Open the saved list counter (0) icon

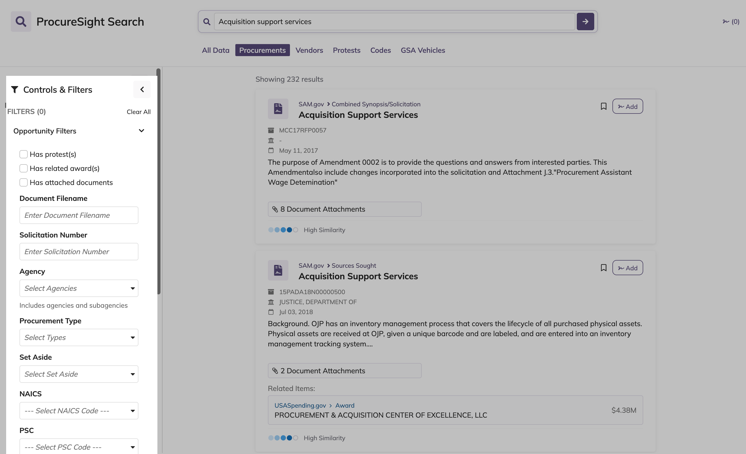(x=731, y=22)
